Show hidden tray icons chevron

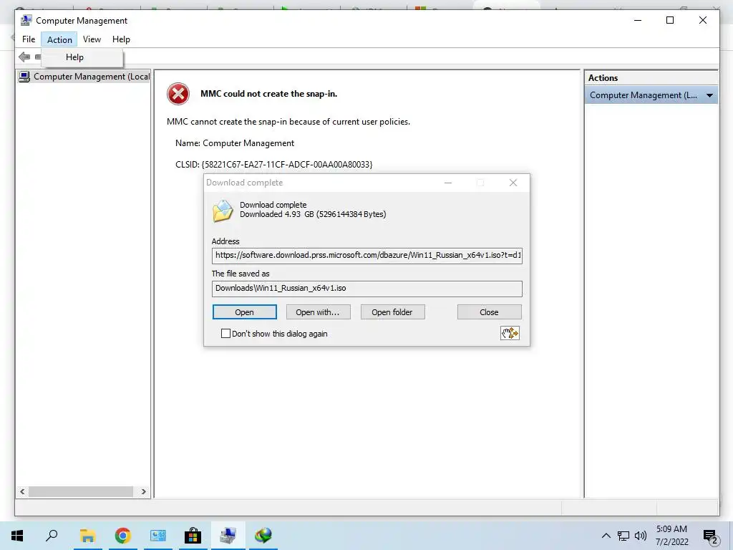click(x=606, y=536)
